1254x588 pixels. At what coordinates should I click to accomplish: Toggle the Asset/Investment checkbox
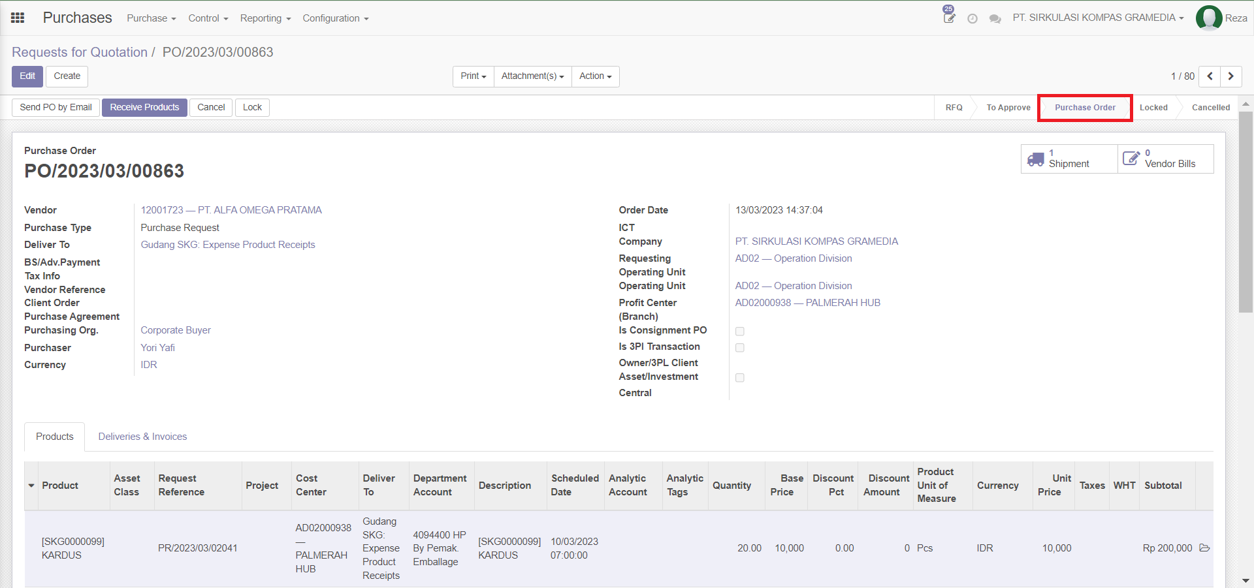coord(740,378)
